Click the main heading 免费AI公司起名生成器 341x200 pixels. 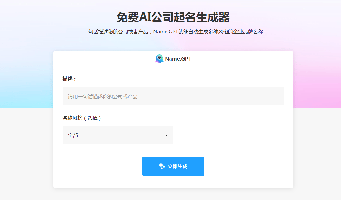[173, 17]
